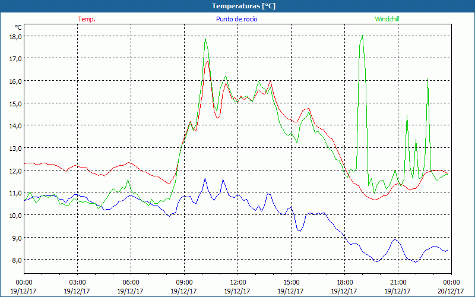Click the 'Temperaturas [°C]' chart title
The height and width of the screenshot is (297, 475).
(243, 6)
